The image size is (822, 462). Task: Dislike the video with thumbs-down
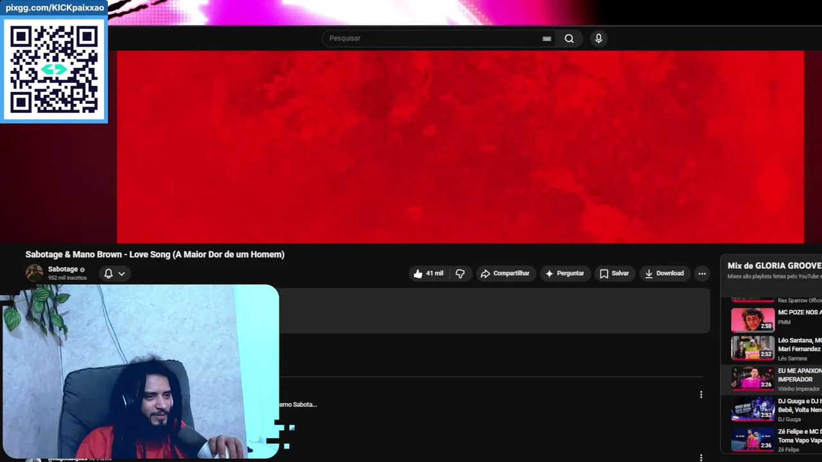coord(460,273)
